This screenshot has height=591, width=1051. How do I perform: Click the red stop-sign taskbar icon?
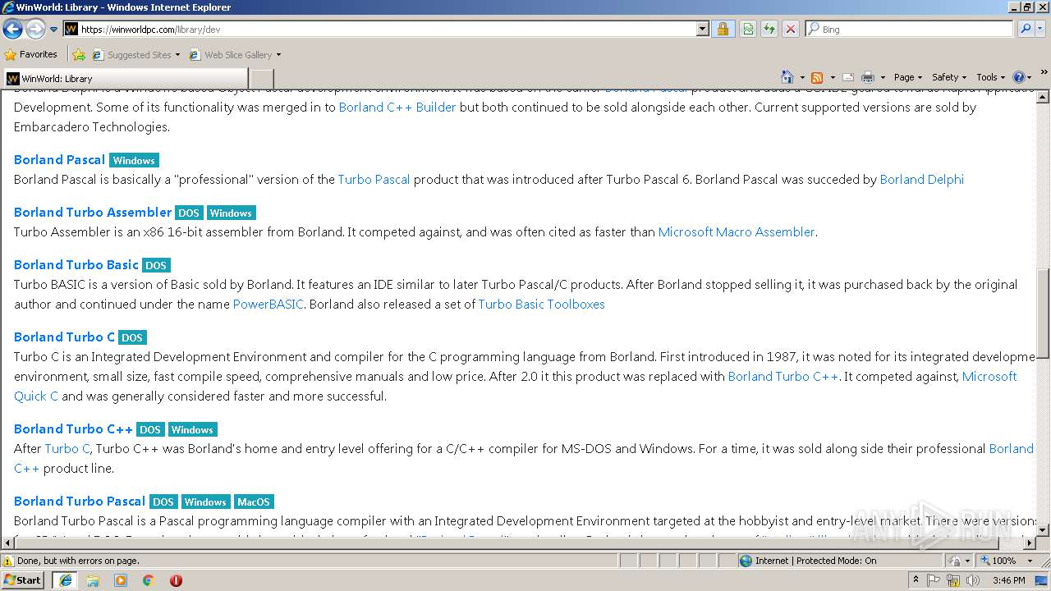pyautogui.click(x=176, y=580)
